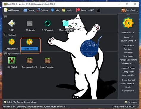Click the More news button
The width and height of the screenshot is (141, 109).
pyautogui.click(x=131, y=102)
